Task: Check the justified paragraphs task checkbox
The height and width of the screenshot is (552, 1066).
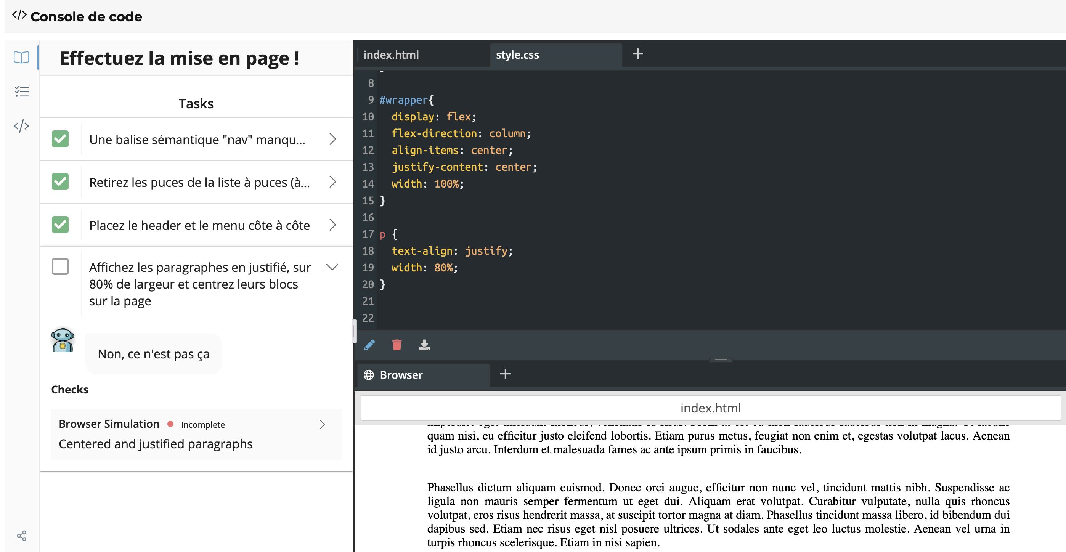Action: [60, 266]
